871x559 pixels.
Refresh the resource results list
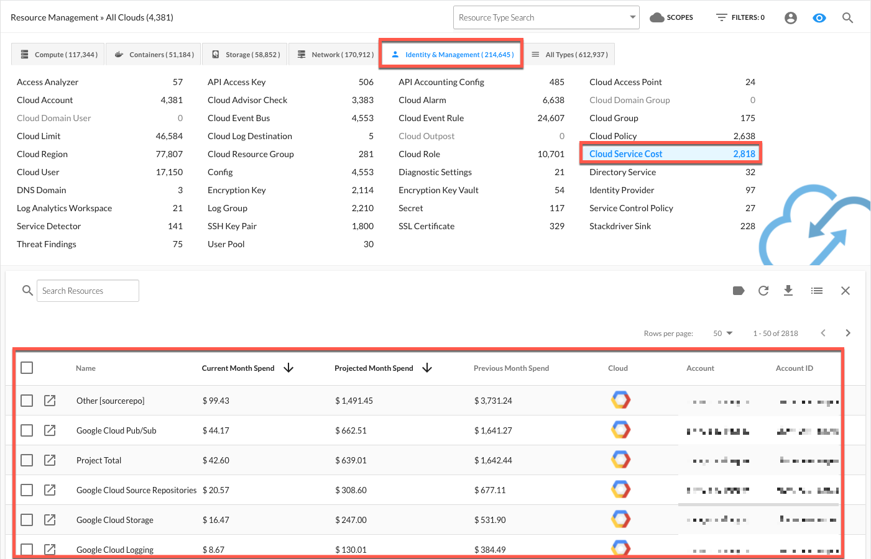pyautogui.click(x=763, y=291)
